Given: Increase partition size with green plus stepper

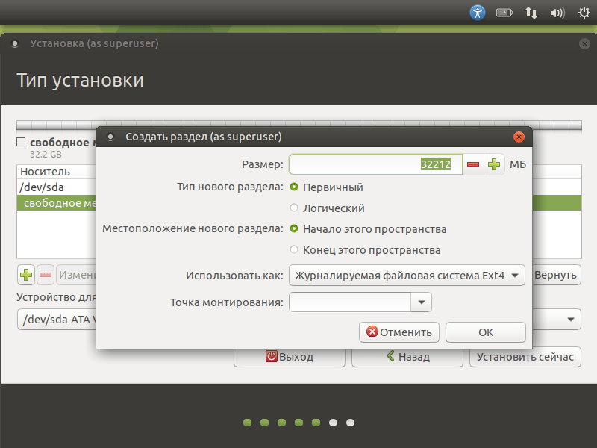Looking at the screenshot, I should (x=494, y=164).
